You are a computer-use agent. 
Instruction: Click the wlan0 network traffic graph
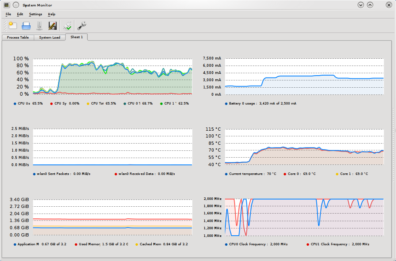coord(112,147)
